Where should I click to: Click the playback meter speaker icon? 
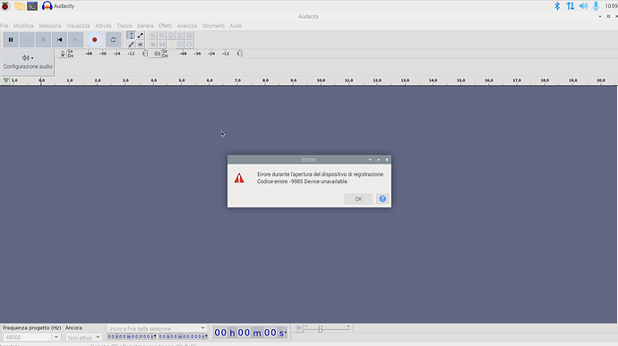(x=158, y=54)
